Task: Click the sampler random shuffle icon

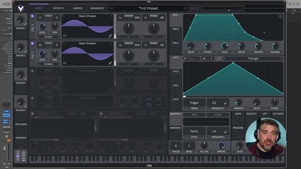Action: coord(158,99)
